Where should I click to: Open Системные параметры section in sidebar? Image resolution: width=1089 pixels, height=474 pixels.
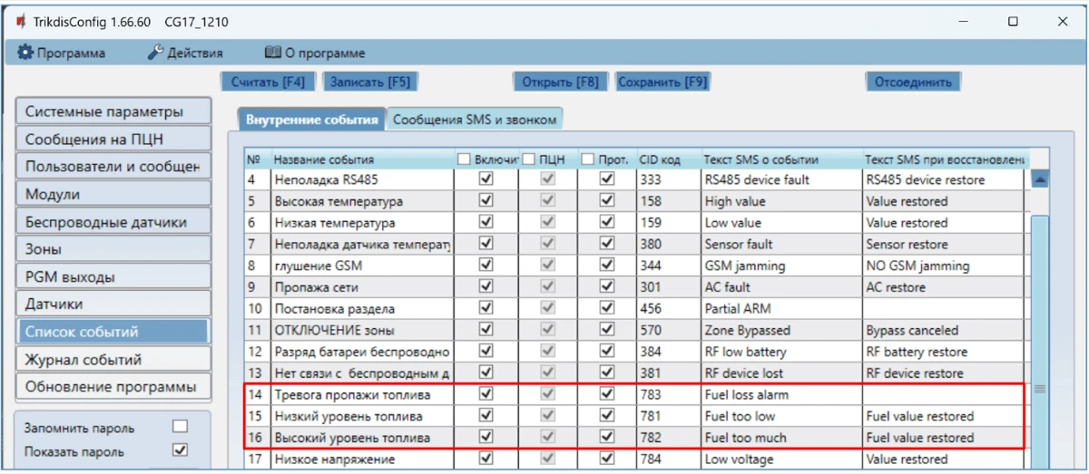113,112
